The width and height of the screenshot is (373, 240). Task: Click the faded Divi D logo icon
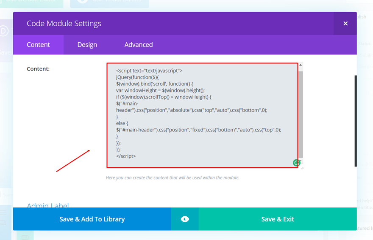click(4, 31)
